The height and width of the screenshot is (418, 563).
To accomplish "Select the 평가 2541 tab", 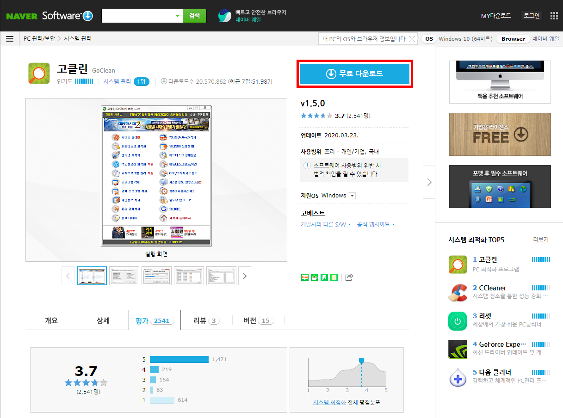I will point(155,320).
